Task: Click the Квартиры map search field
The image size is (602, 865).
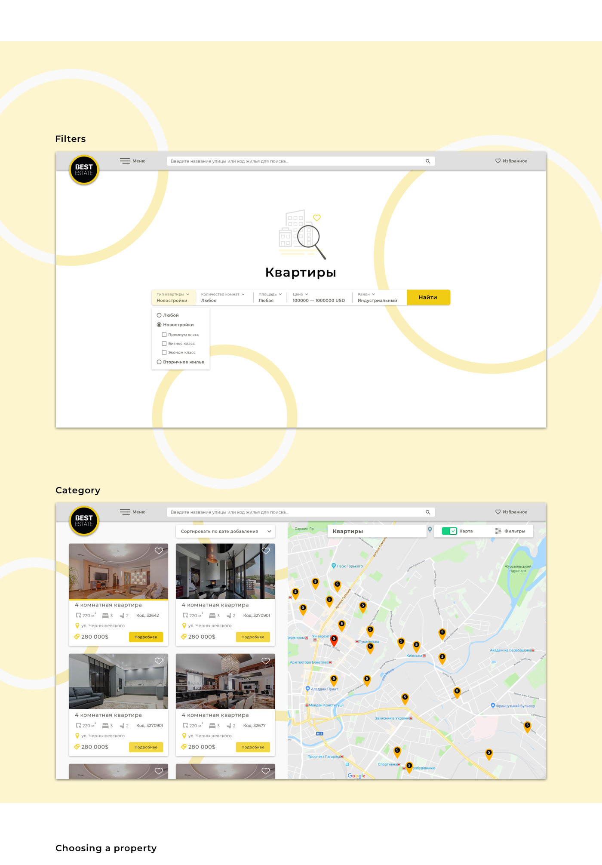Action: 377,531
